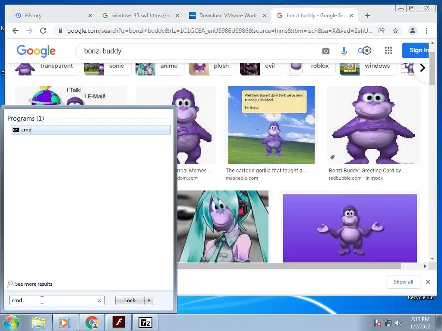Open Windows Media Player from taskbar
The height and width of the screenshot is (331, 442).
64,322
